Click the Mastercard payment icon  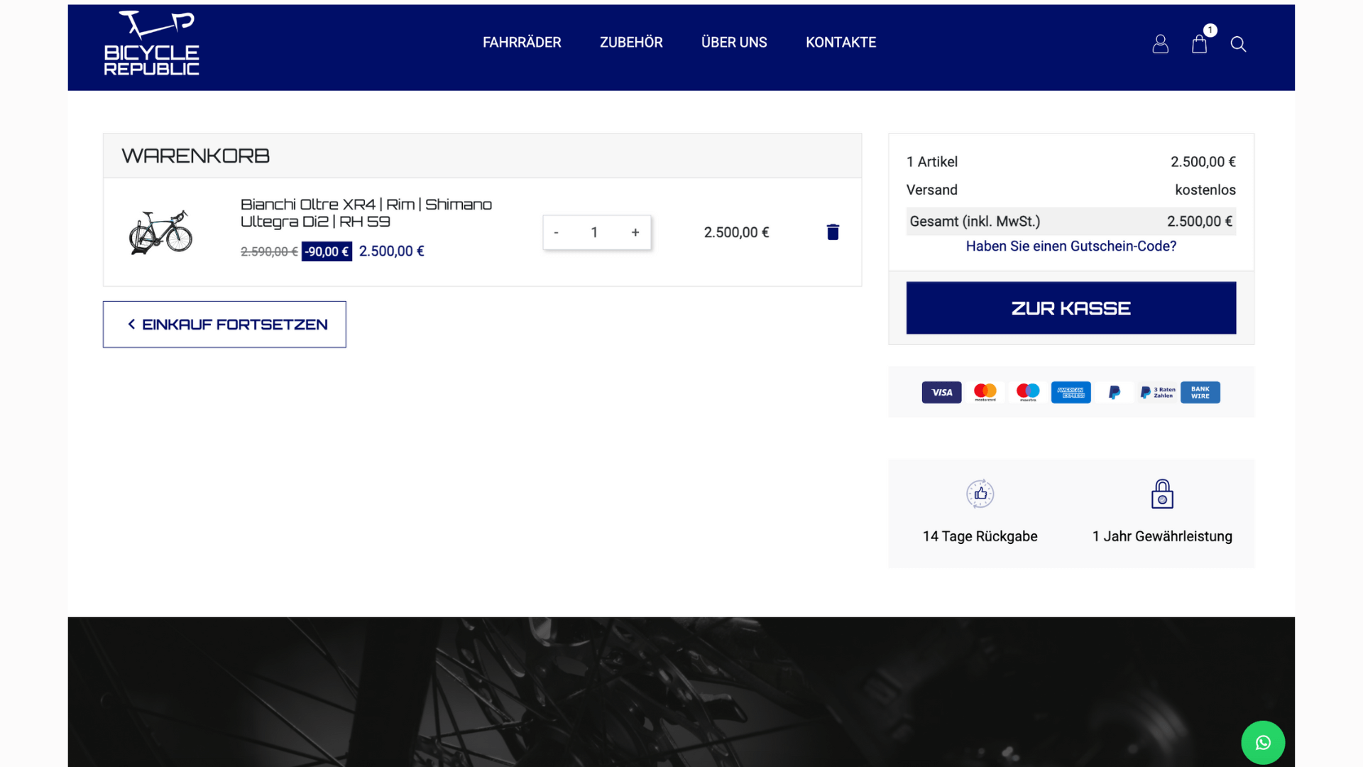(x=985, y=392)
